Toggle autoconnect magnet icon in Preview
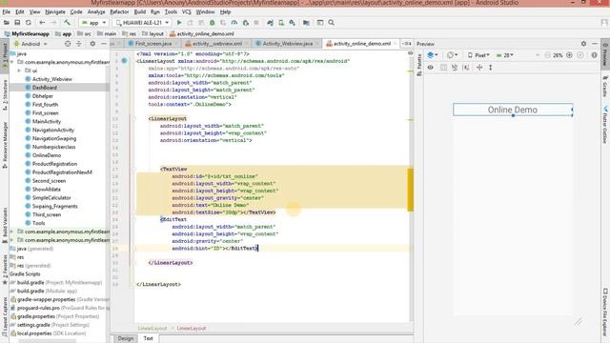 455,68
